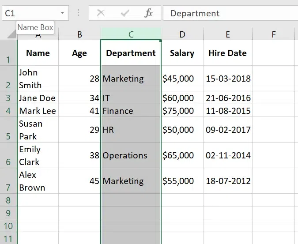The height and width of the screenshot is (244, 298).
Task: Select row 3 header
Action: (8, 98)
